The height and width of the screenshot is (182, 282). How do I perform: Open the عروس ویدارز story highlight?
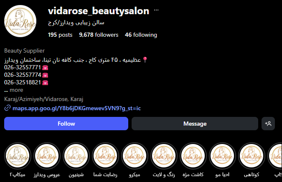[47, 156]
